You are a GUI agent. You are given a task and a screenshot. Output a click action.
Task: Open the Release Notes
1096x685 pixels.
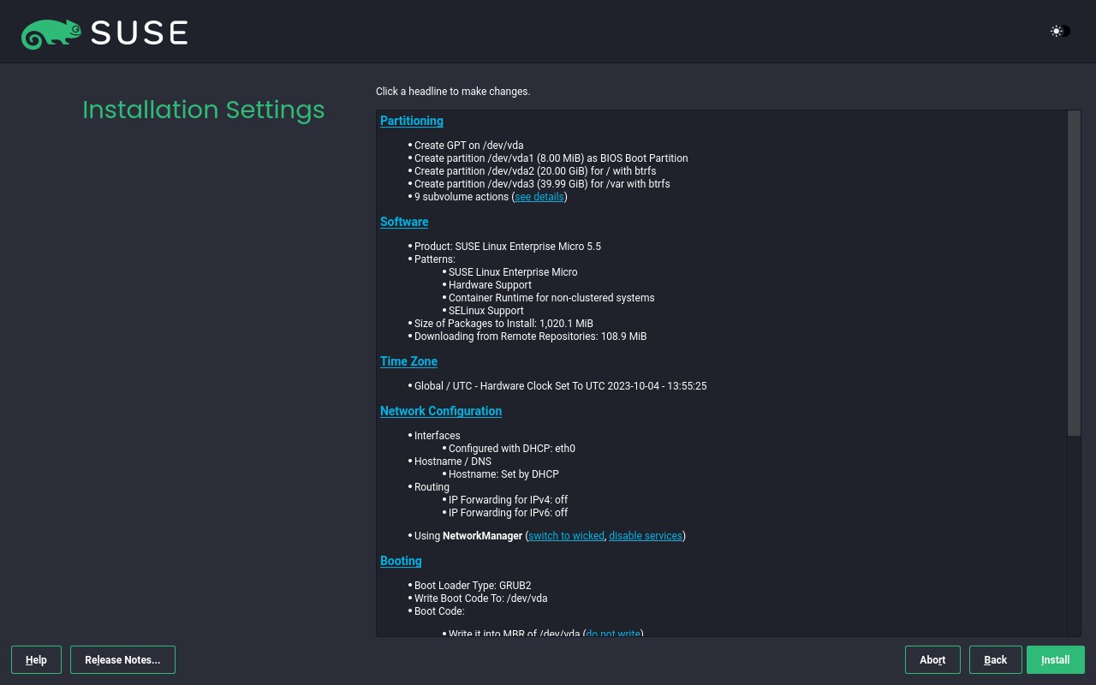[x=122, y=660]
